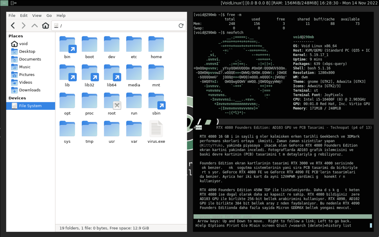Select the locked root folder
379x237 pixels.
pyautogui.click(x=112, y=101)
